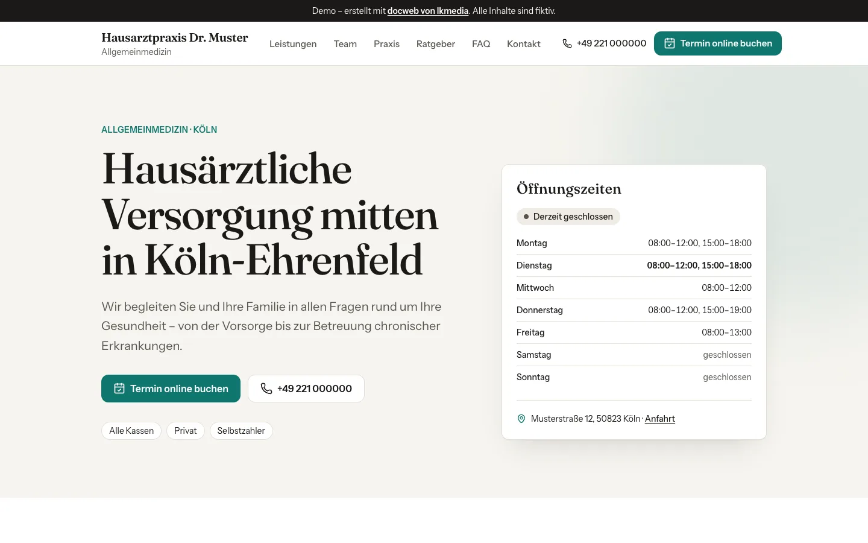Click the Allgemeinmedizin subtitle under the logo
Image resolution: width=868 pixels, height=543 pixels.
coord(137,52)
